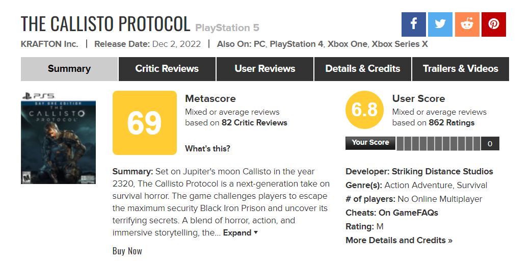Screen dimensions: 532x262
Task: Expand the full game summary
Action: pos(241,233)
